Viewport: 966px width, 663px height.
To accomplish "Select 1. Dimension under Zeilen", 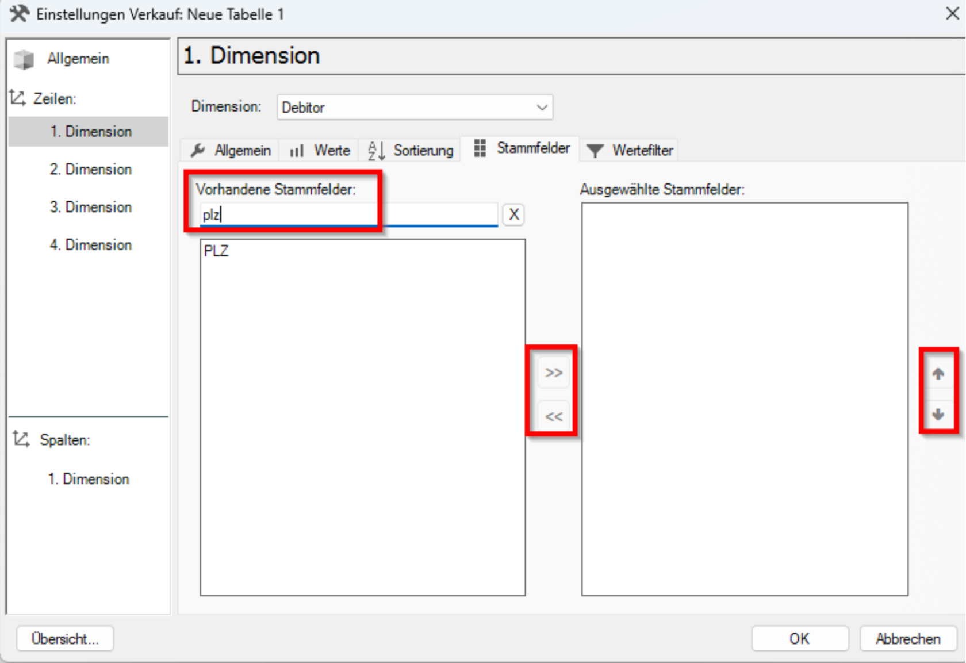I will tap(89, 132).
